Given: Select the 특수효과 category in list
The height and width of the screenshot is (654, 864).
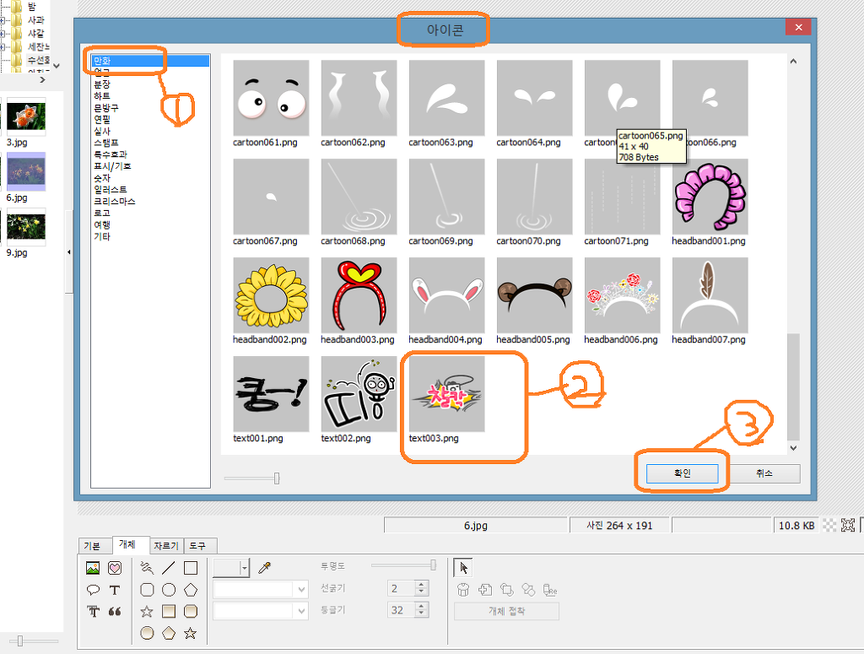Looking at the screenshot, I should click(x=111, y=154).
